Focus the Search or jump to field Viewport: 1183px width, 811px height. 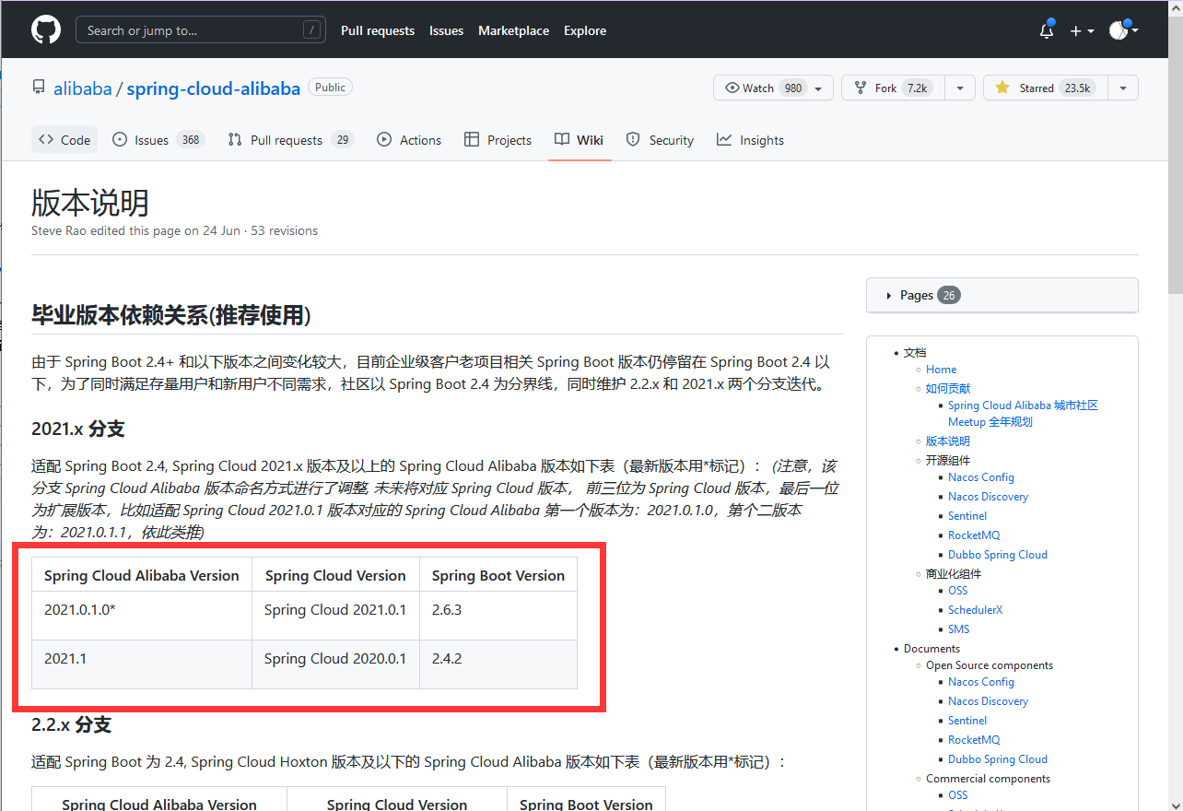(x=201, y=30)
